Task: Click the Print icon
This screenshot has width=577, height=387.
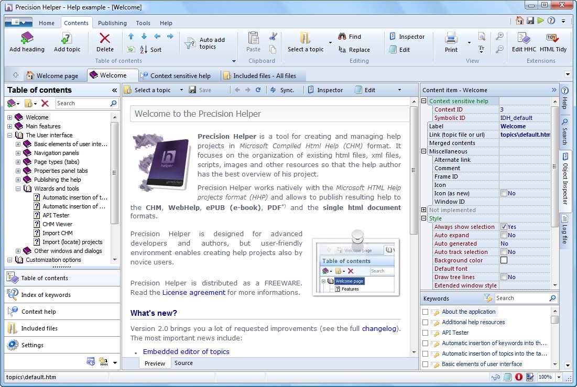Action: (x=451, y=38)
